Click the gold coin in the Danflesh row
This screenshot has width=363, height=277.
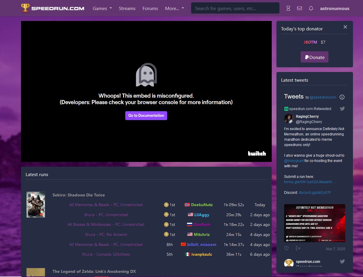tap(166, 224)
